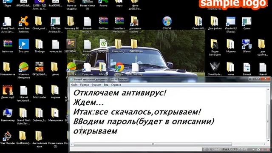
Task: Click the line "ВВодим пароль(будет в описании)"
Action: tap(144, 122)
